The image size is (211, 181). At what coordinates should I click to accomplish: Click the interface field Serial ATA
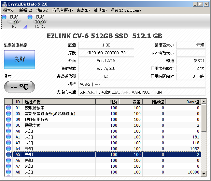(x=106, y=61)
